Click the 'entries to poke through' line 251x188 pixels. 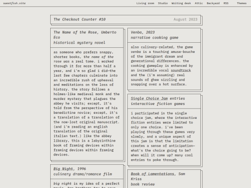click(154, 160)
